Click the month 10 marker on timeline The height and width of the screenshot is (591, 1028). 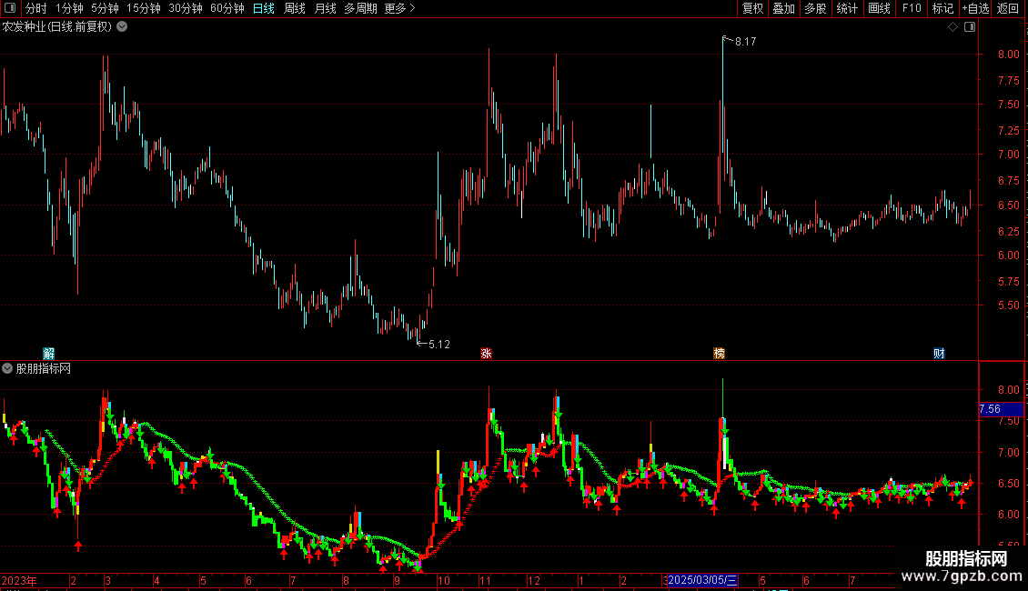pyautogui.click(x=444, y=580)
